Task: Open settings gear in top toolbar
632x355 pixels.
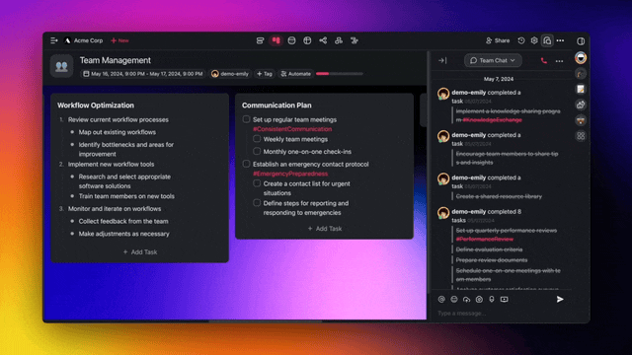Action: [x=534, y=40]
